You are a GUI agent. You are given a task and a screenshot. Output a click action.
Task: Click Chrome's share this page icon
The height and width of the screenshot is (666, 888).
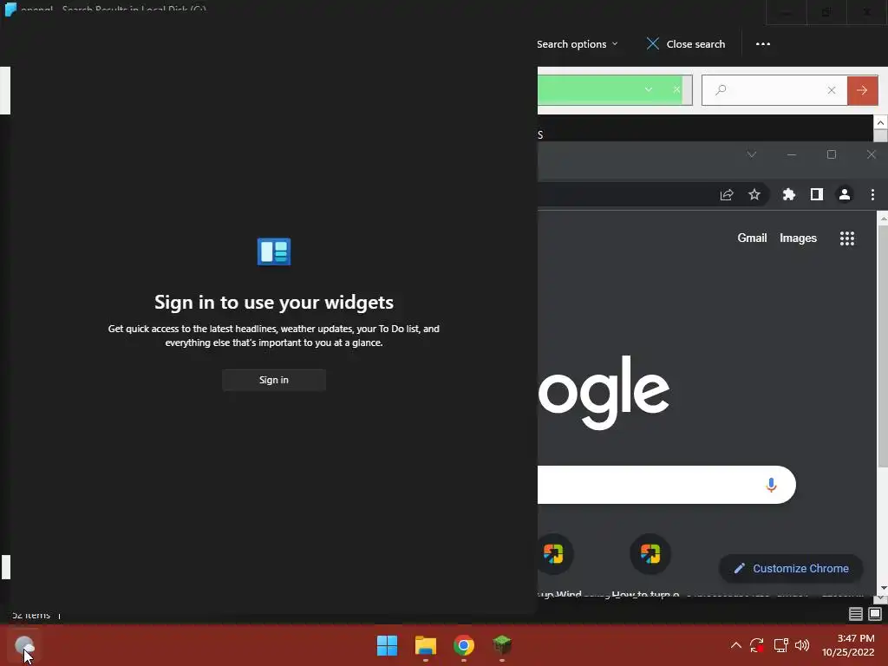[x=727, y=195]
